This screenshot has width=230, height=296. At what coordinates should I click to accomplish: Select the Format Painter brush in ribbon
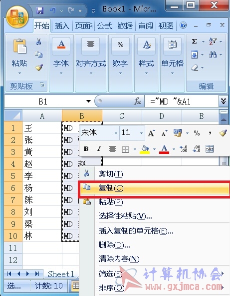click(39, 67)
